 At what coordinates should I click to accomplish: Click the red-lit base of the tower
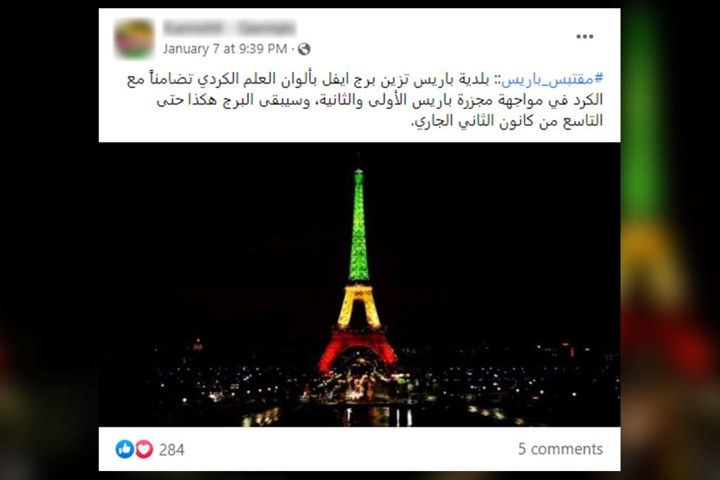click(x=358, y=350)
